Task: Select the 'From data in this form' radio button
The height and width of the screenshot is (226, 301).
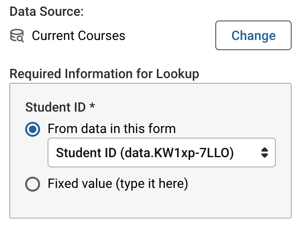Action: pyautogui.click(x=33, y=128)
